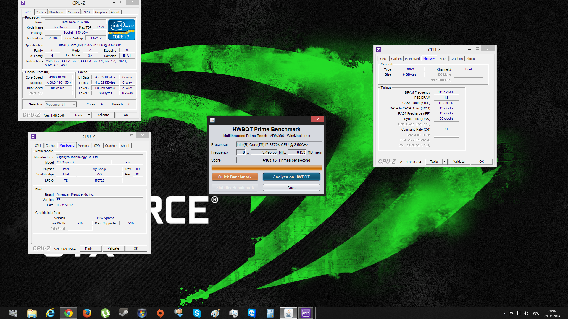Image resolution: width=568 pixels, height=319 pixels.
Task: Click the handshake download icon in the taskbar
Action: 179,313
